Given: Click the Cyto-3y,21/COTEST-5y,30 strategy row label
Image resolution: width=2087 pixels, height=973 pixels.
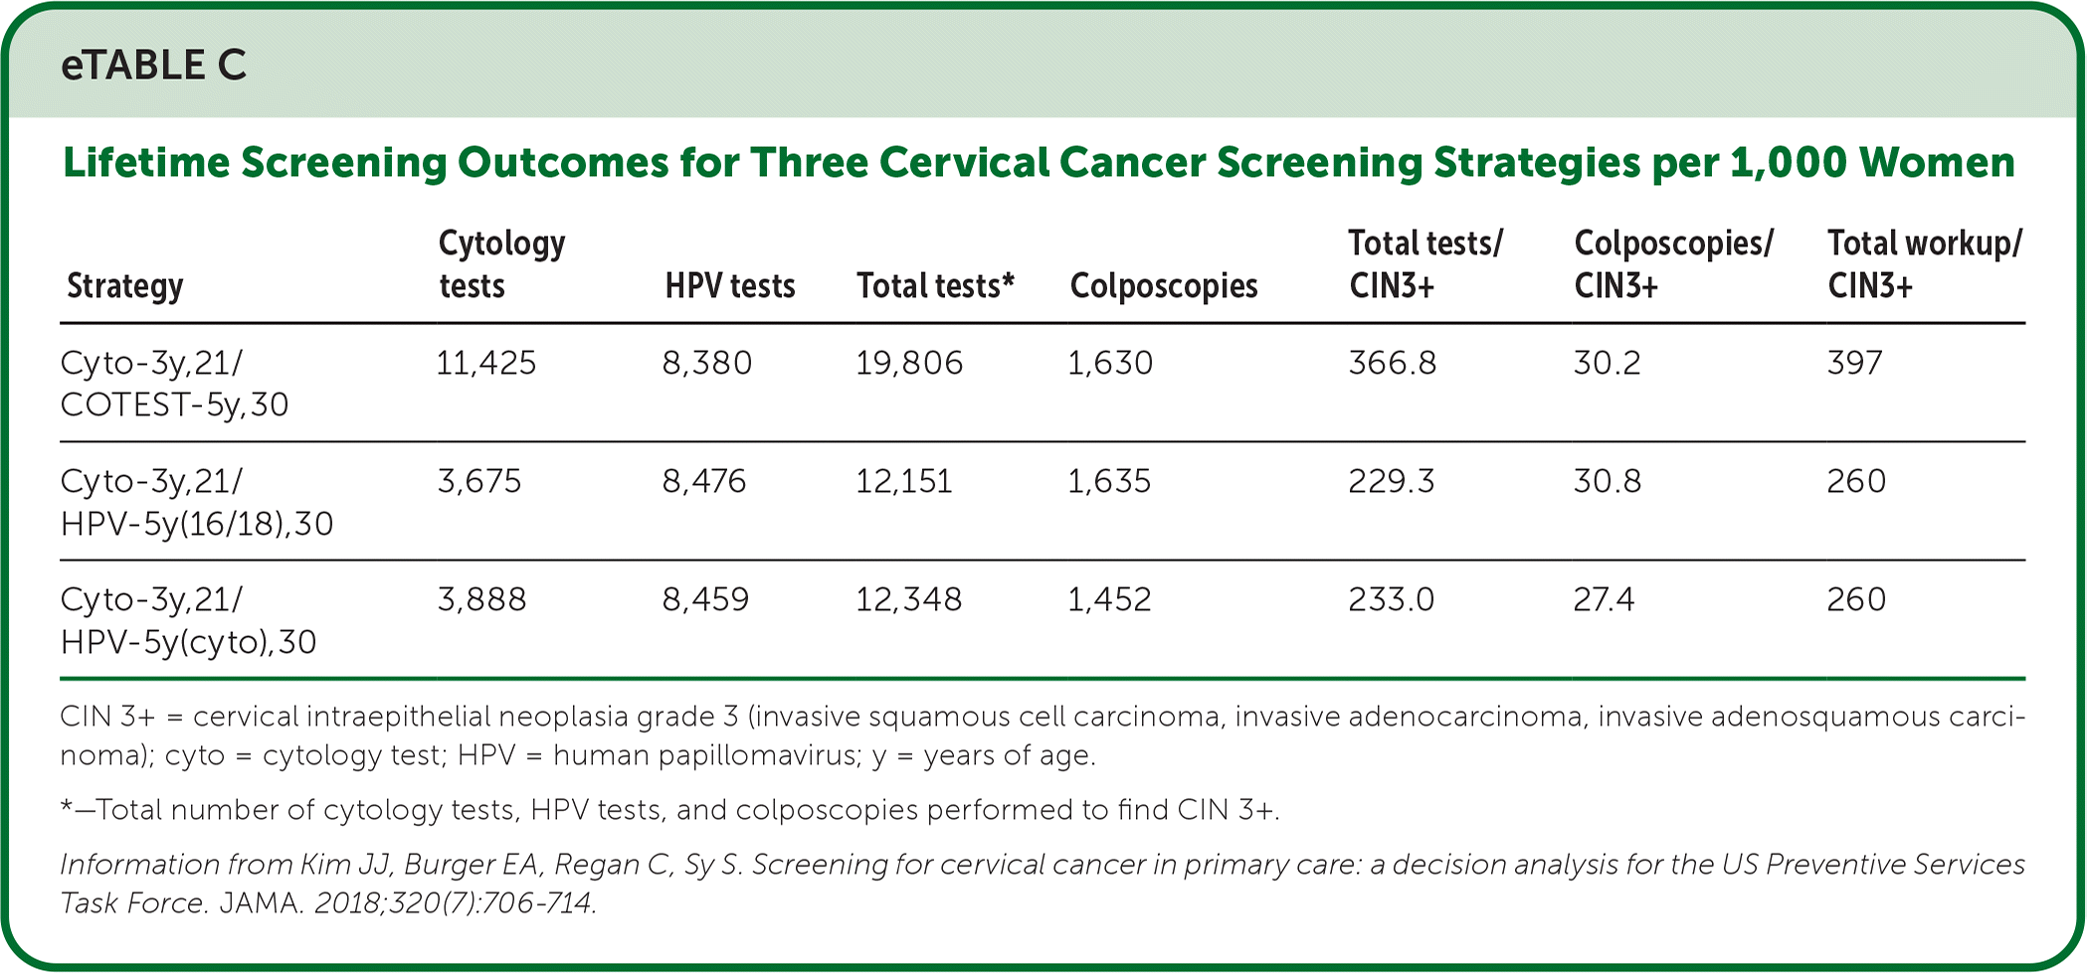Looking at the screenshot, I should (x=174, y=384).
